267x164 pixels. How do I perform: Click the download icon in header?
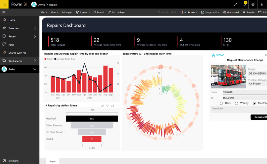pyautogui.click(x=262, y=4)
